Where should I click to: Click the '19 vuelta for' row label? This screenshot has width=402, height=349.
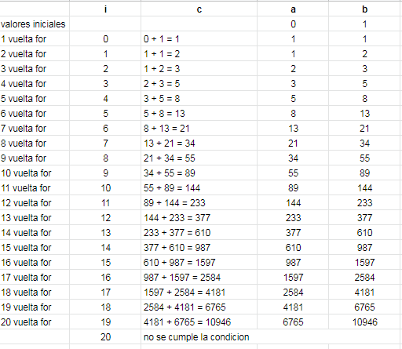35,307
